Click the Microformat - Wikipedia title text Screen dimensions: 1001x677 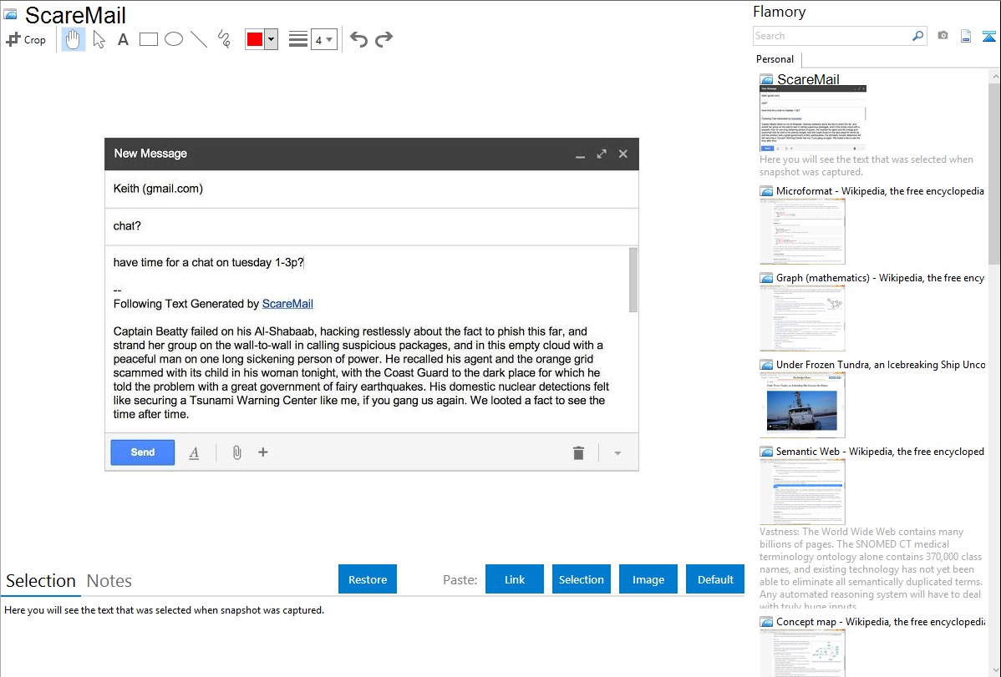880,191
